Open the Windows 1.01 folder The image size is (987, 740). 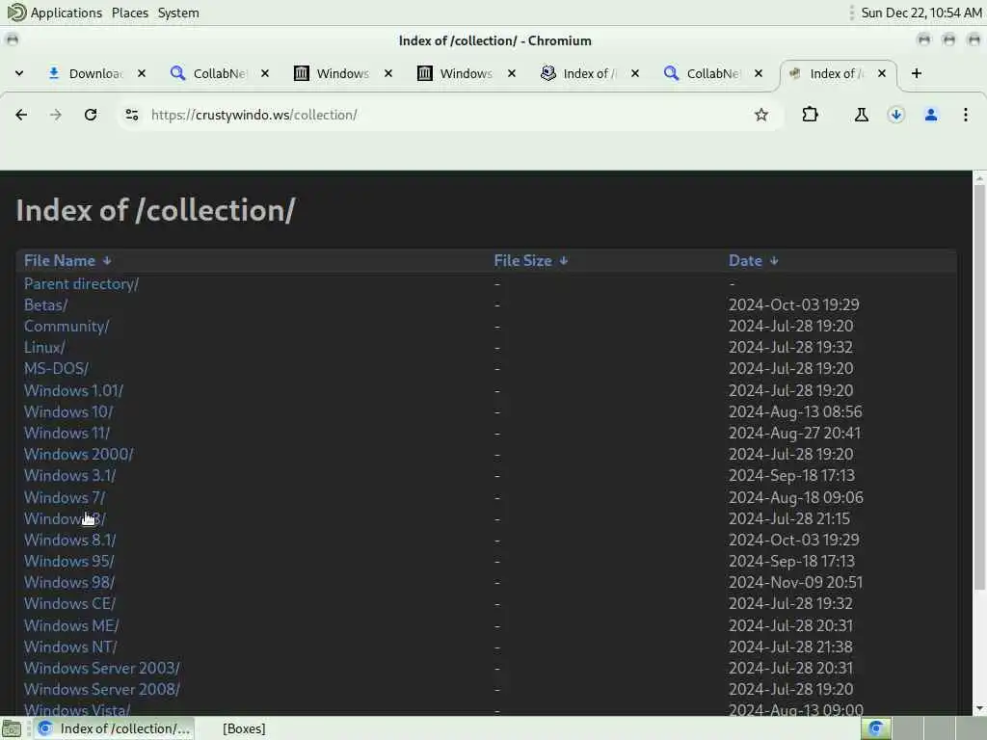(x=73, y=390)
